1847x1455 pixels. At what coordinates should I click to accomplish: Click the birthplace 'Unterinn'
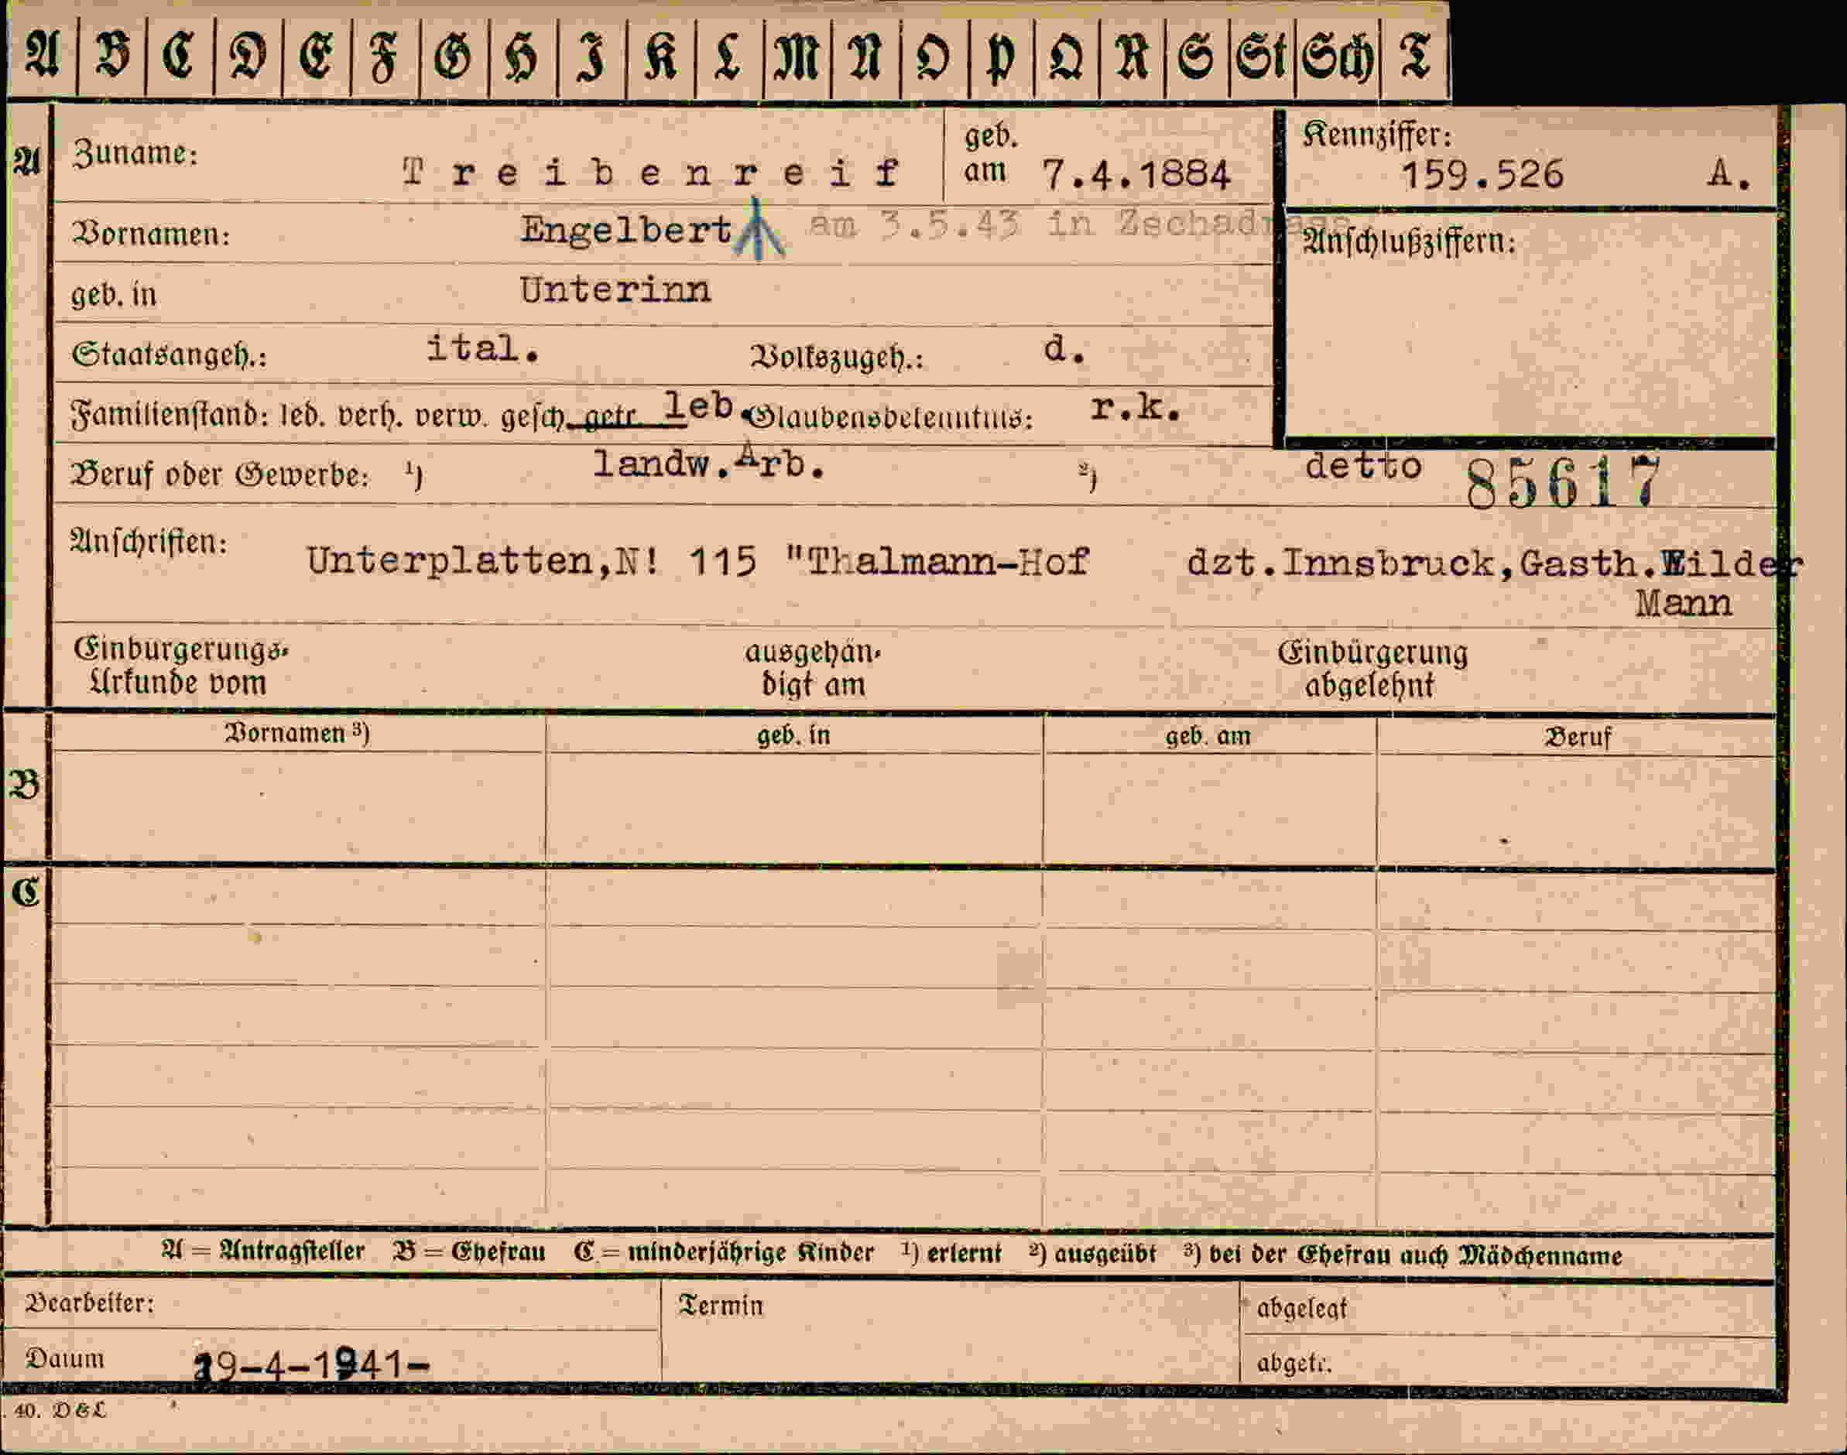pyautogui.click(x=615, y=290)
